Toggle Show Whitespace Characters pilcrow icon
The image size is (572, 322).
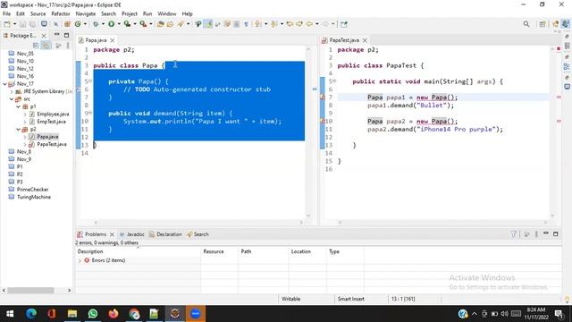(x=247, y=24)
